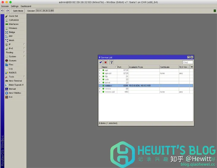Open the Dashboard menu

tap(26, 6)
